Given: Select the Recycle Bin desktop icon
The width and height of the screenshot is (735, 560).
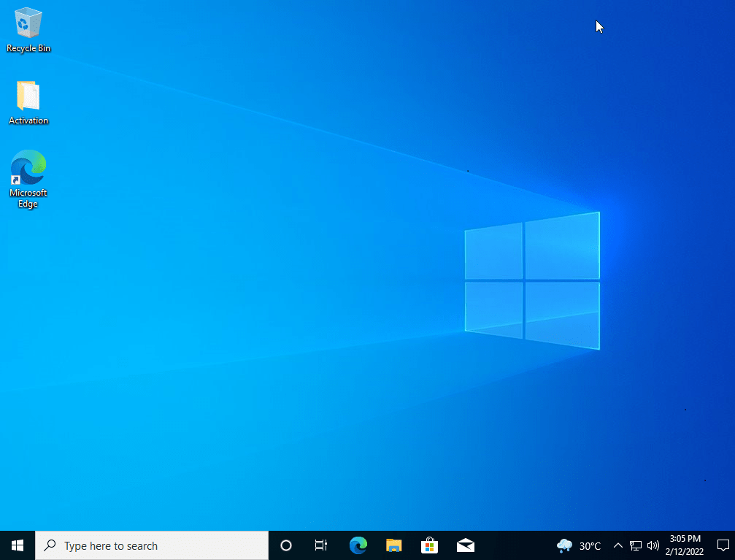Looking at the screenshot, I should [28, 30].
